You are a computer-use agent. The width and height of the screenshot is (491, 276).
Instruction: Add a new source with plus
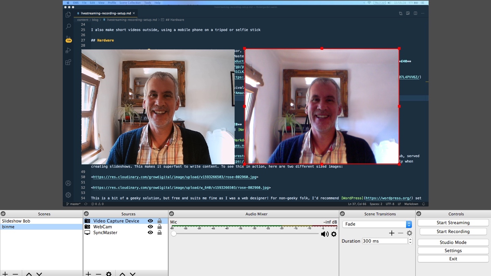click(88, 274)
